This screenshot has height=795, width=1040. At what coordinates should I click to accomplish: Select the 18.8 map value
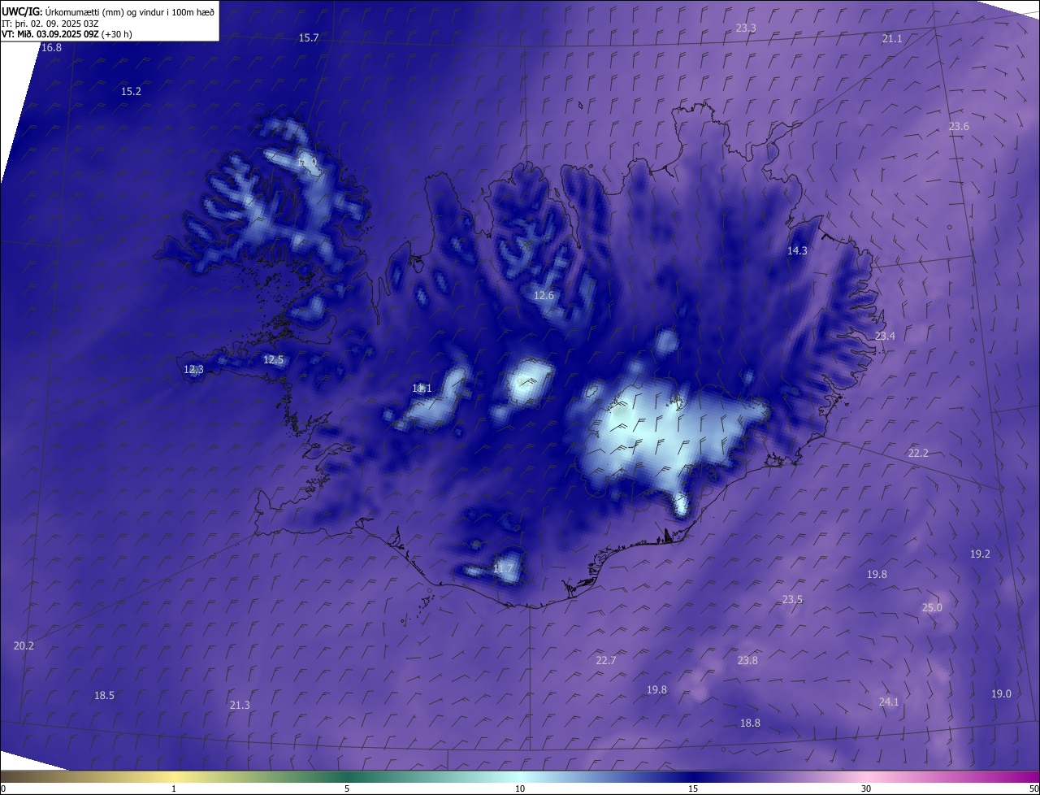pos(750,723)
